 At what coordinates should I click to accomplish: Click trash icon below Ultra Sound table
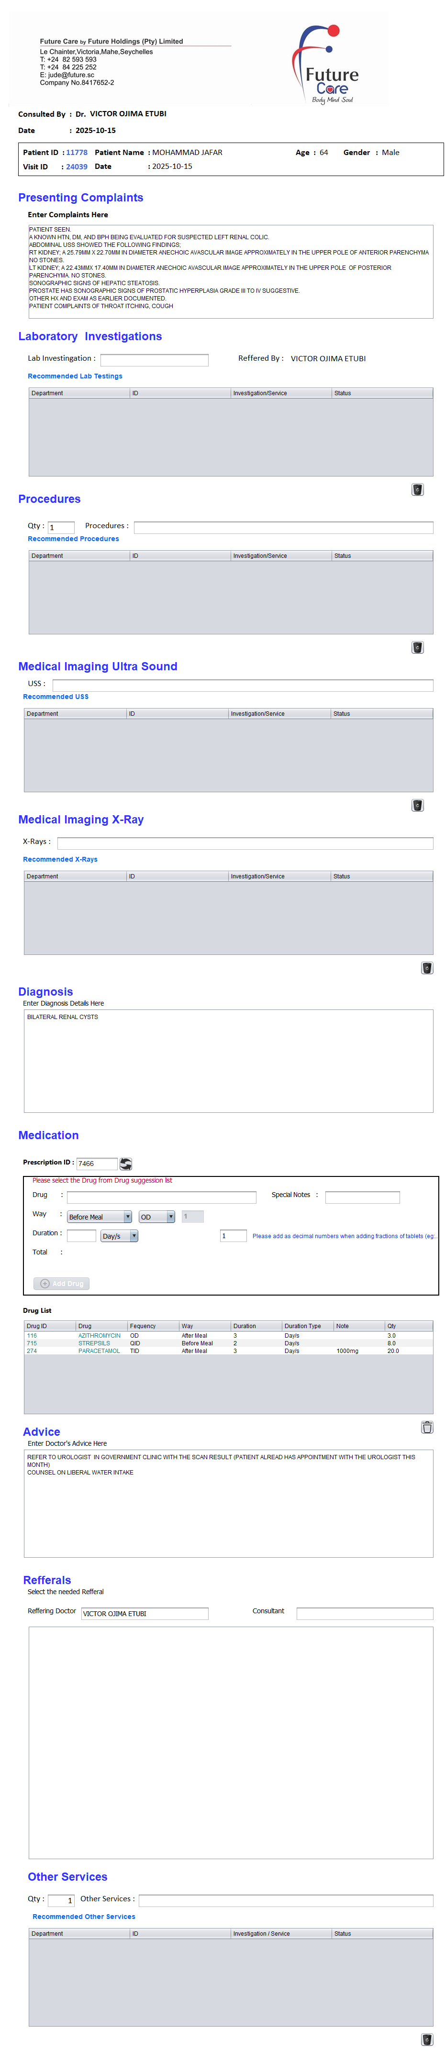pyautogui.click(x=417, y=805)
